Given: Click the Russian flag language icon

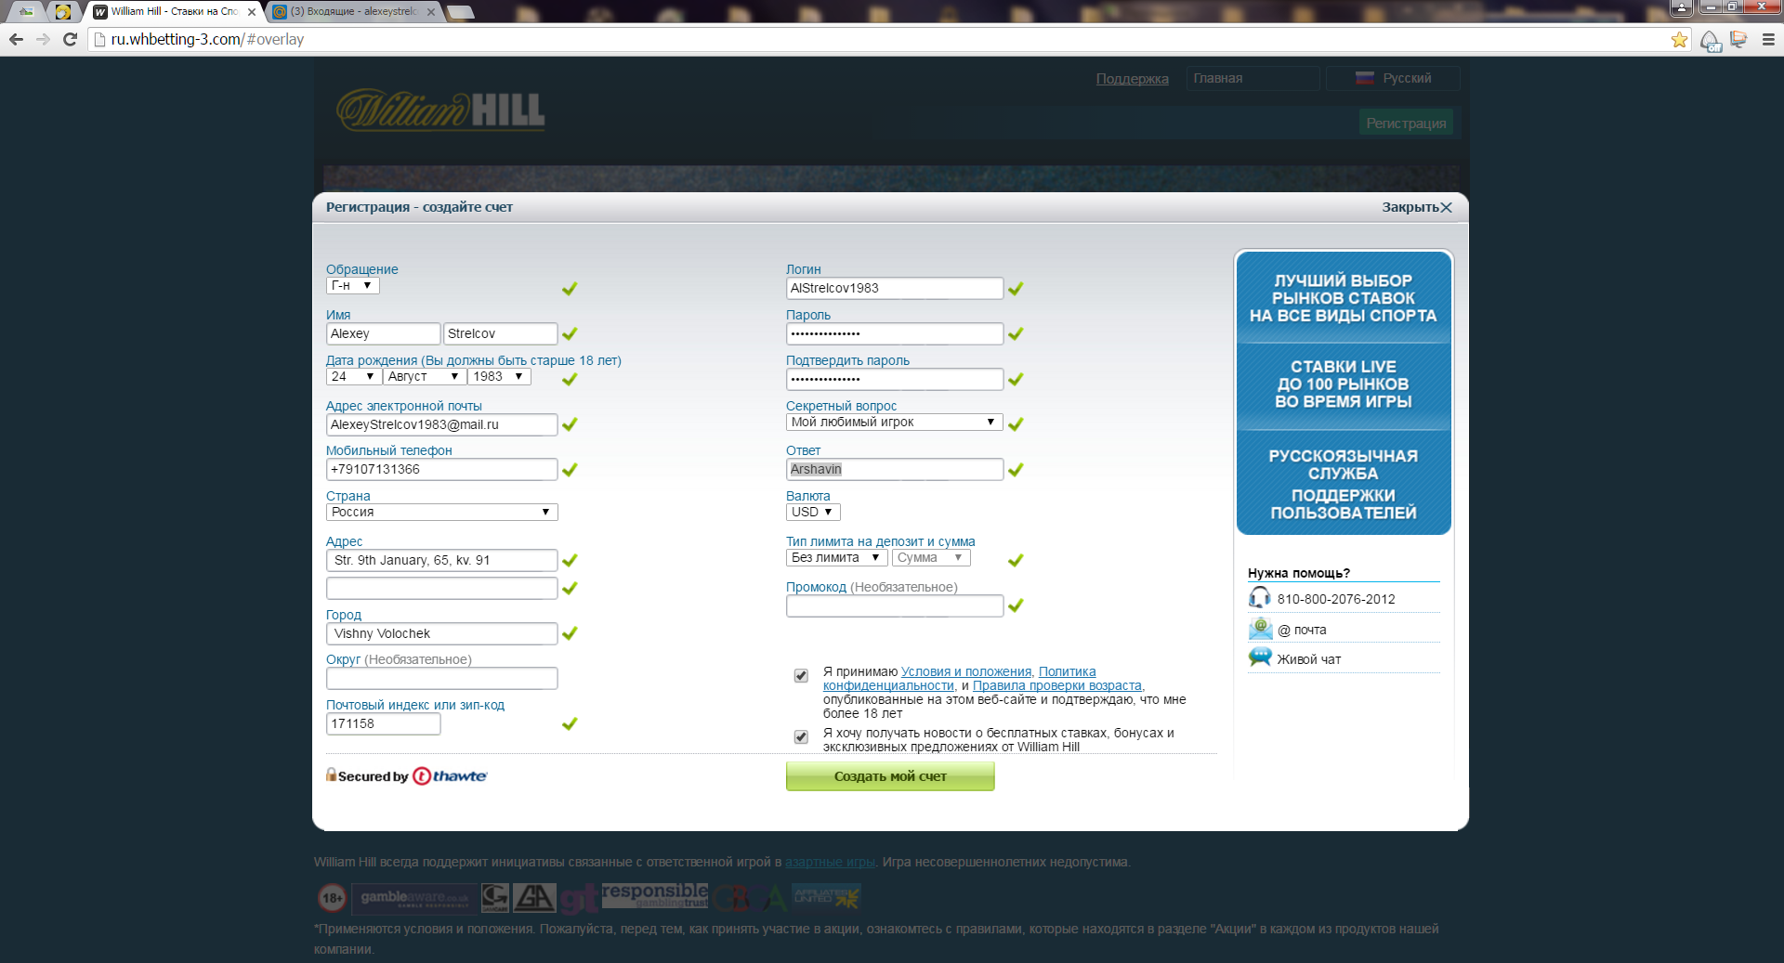Looking at the screenshot, I should (1365, 79).
